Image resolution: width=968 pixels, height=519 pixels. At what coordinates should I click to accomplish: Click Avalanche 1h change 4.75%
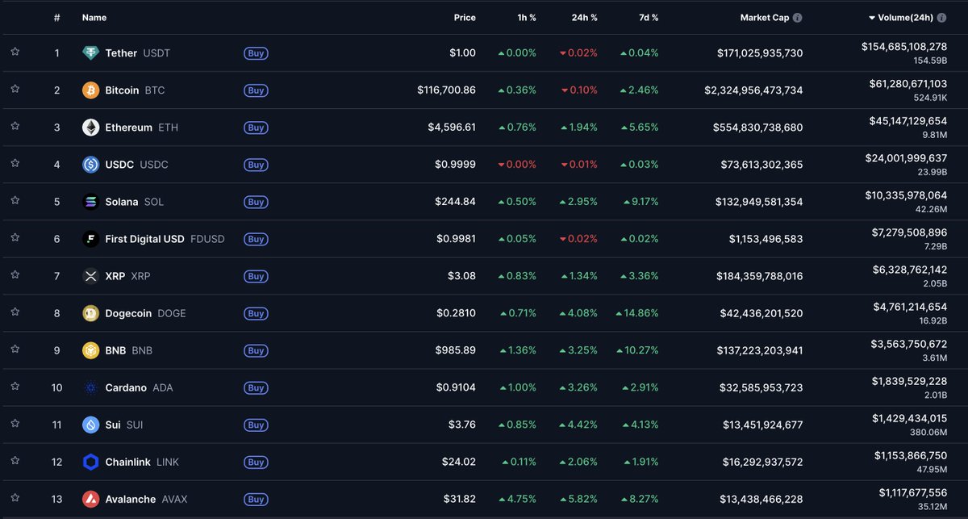(x=517, y=499)
